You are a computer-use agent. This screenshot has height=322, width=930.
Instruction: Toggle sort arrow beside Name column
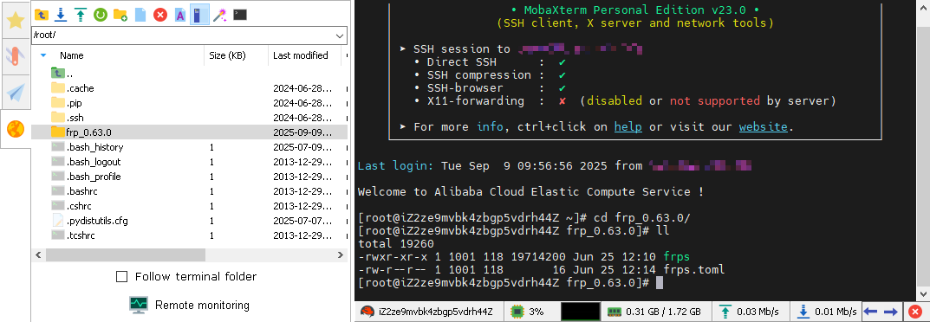[x=43, y=55]
